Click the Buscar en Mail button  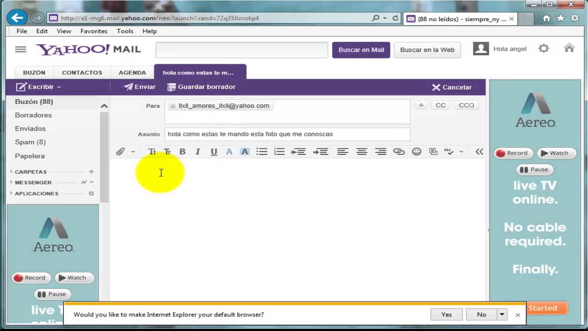[361, 50]
